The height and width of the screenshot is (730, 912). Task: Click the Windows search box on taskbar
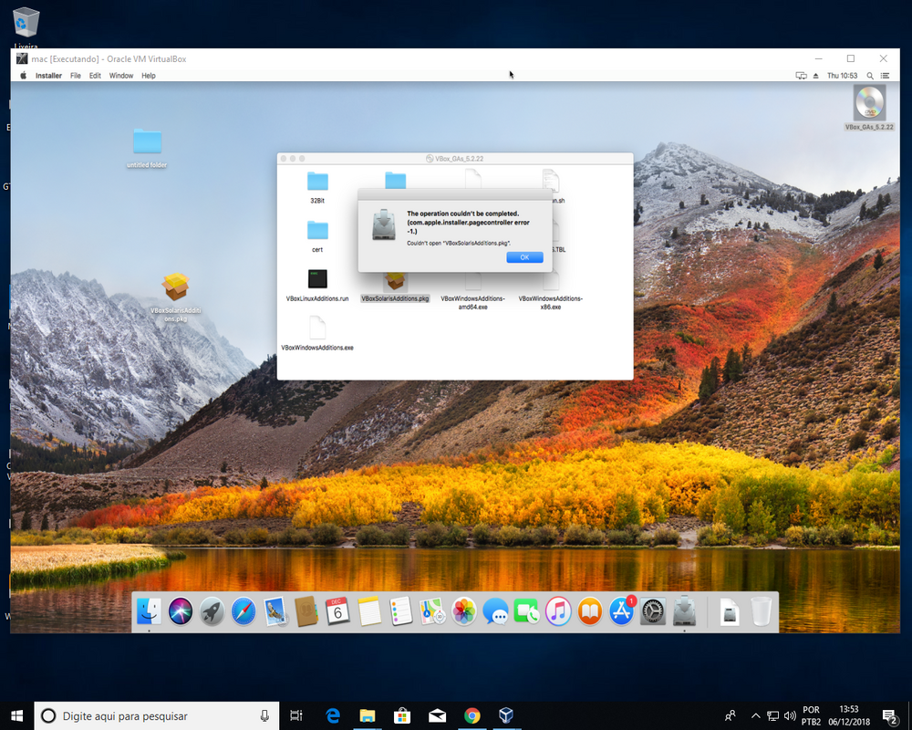155,716
